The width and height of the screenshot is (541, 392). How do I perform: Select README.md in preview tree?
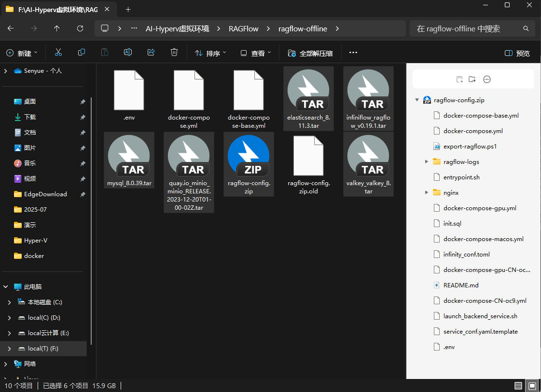tap(461, 285)
